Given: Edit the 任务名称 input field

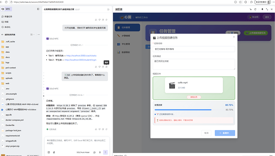Looking at the screenshot, I should [x=194, y=49].
